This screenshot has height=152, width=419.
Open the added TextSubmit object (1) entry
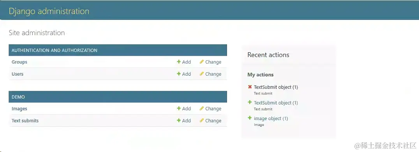(x=276, y=103)
